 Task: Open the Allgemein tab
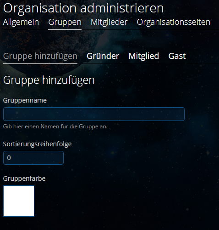pos(21,22)
